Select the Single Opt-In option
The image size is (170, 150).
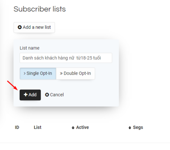click(x=38, y=73)
